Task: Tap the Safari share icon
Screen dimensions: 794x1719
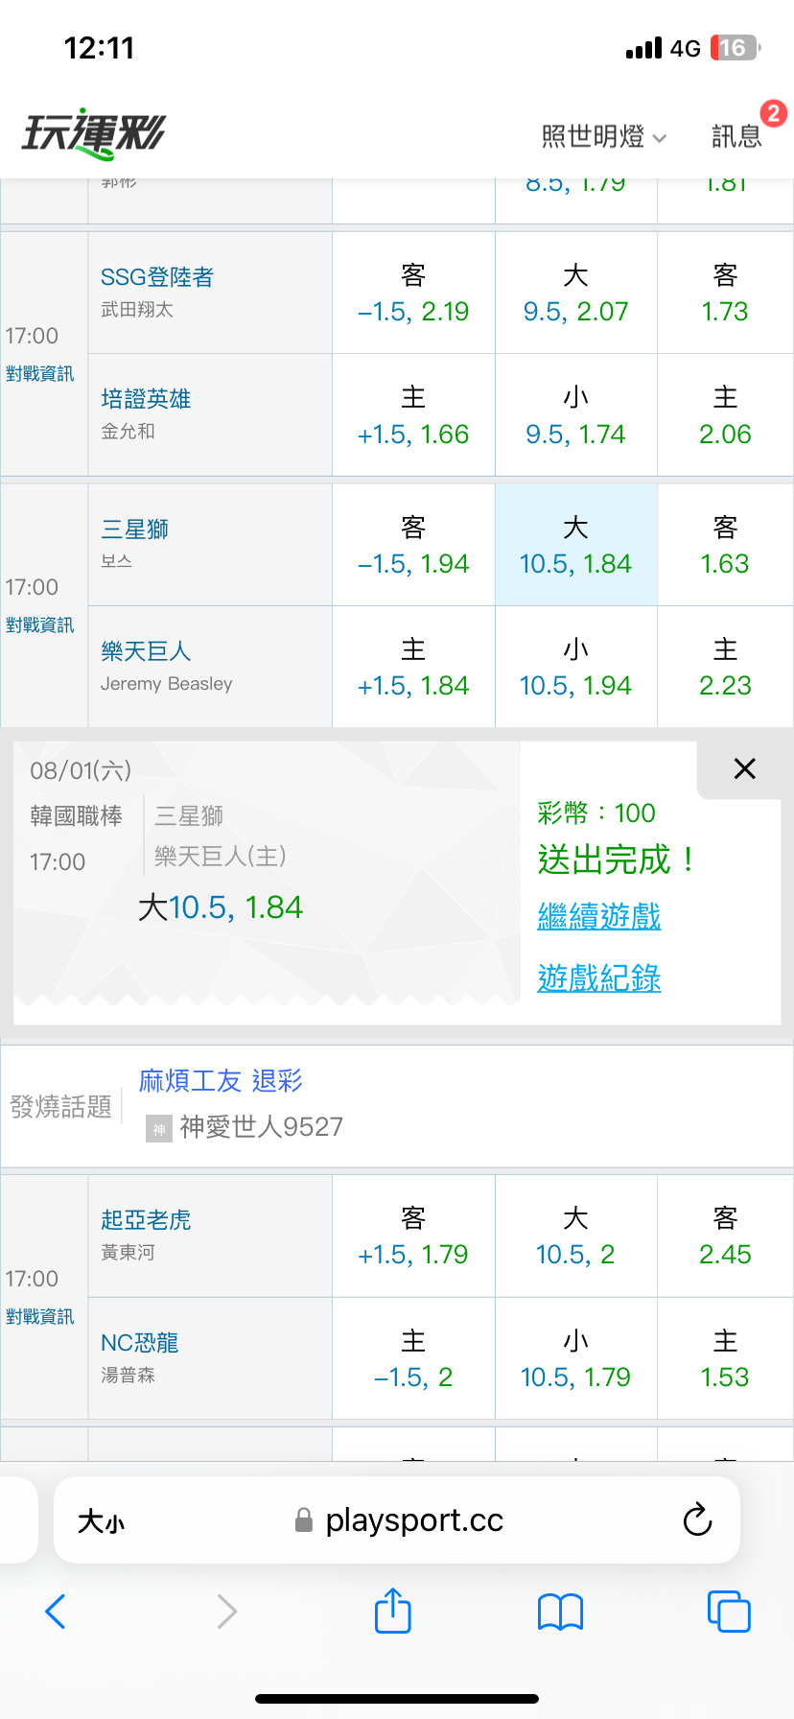Action: tap(393, 1611)
